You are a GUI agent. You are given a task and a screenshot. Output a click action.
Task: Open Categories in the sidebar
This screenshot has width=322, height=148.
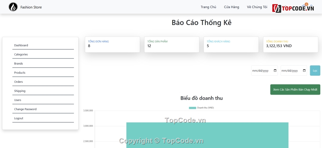point(43,54)
